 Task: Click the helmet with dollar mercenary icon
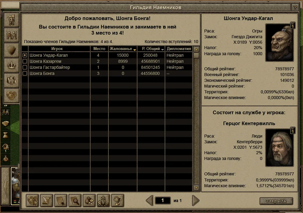[103, 201]
